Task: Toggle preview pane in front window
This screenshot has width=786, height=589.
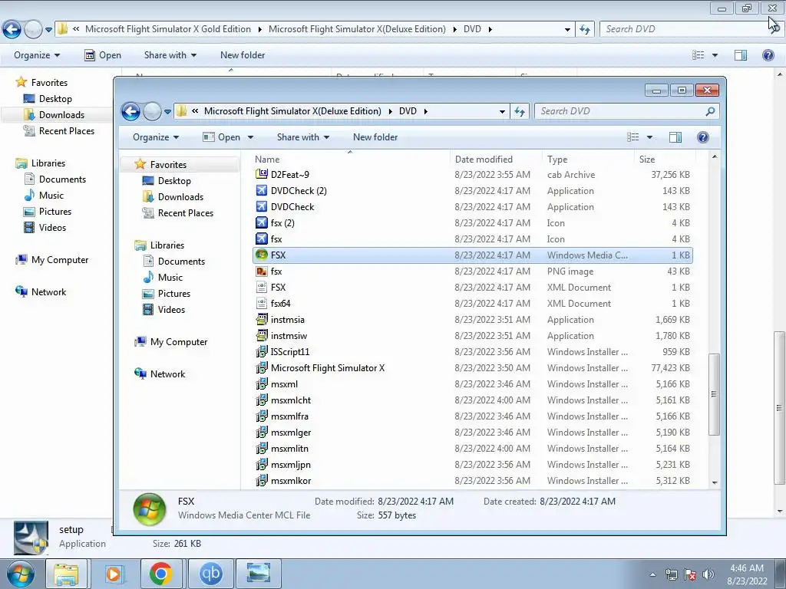Action: pos(675,137)
